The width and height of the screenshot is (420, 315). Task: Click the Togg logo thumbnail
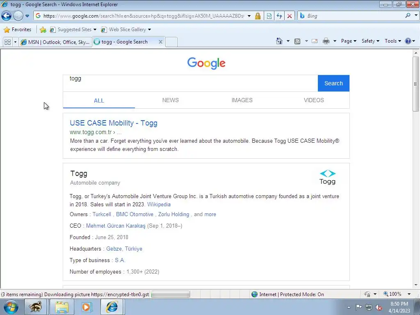point(327,177)
